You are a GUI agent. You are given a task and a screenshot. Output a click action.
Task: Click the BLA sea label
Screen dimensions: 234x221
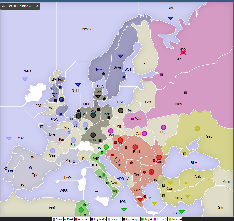point(194,163)
